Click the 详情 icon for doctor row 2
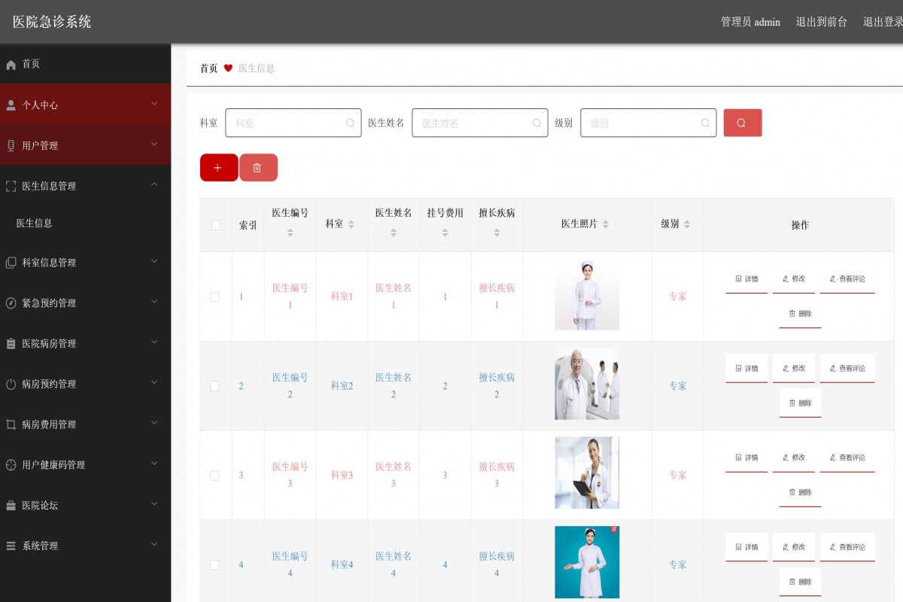903x602 pixels. (746, 368)
